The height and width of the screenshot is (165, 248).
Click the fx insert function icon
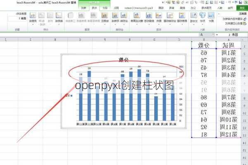coord(202,35)
